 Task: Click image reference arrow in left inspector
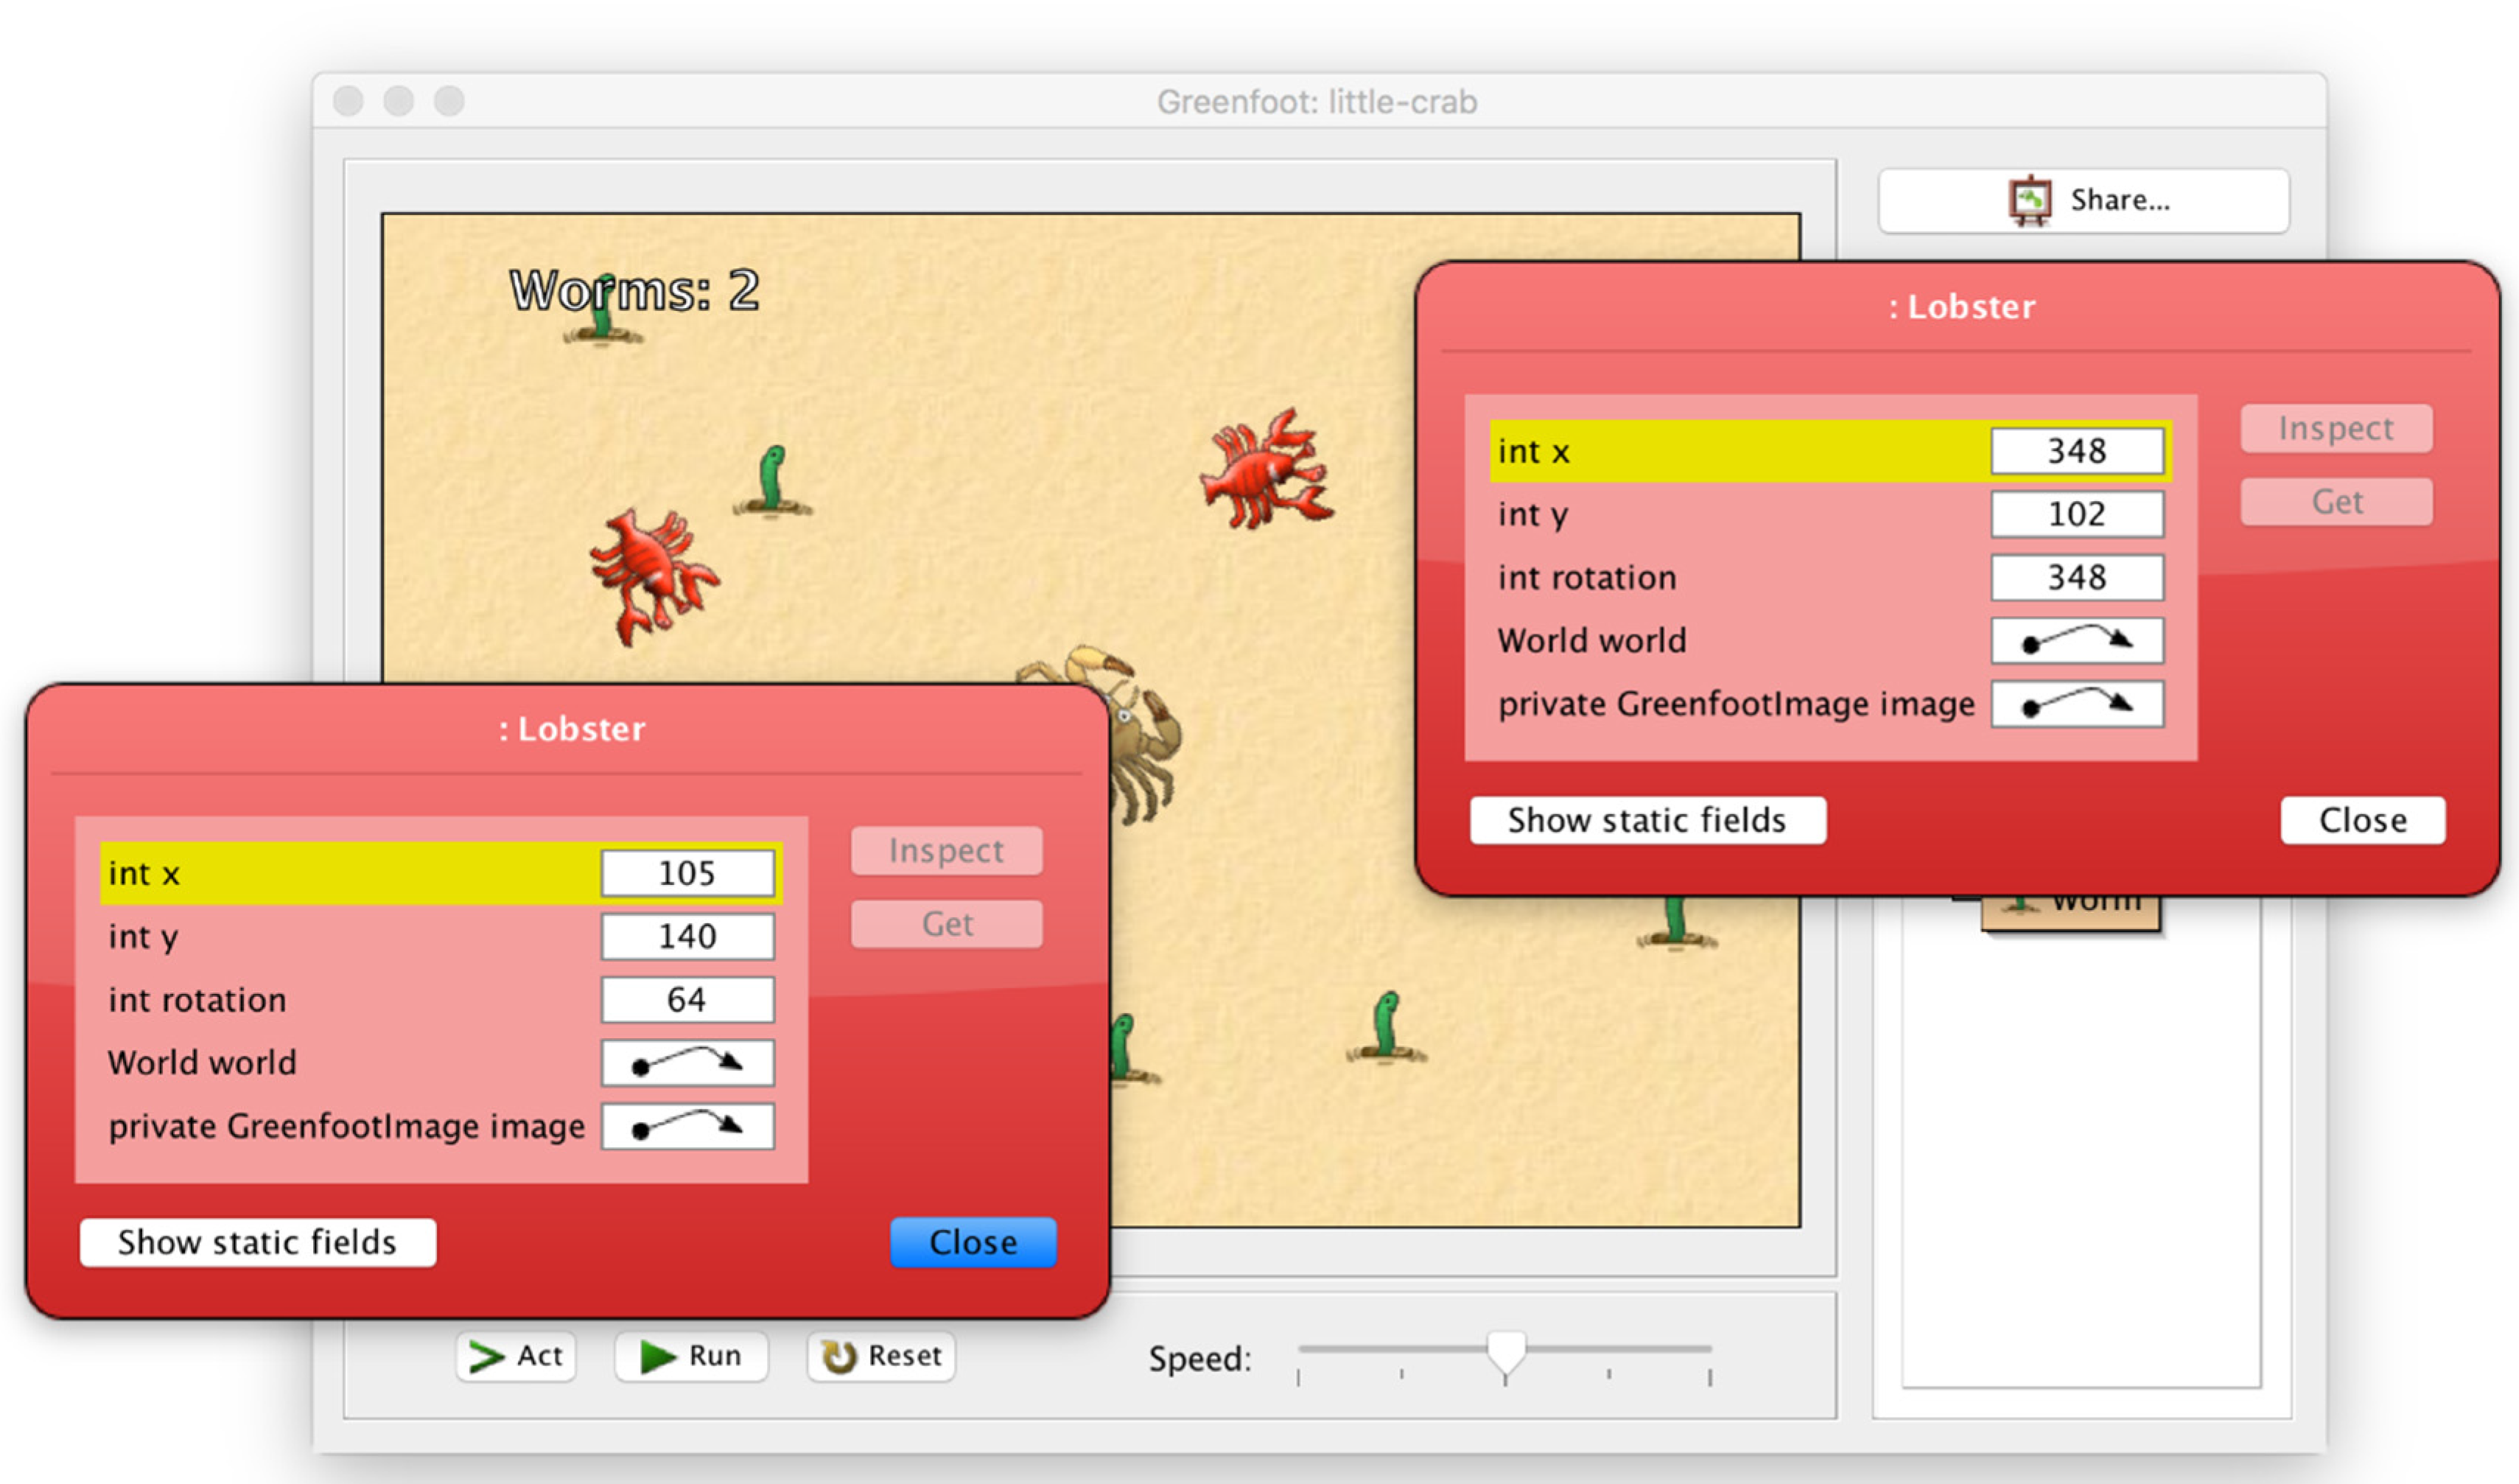pos(687,1127)
